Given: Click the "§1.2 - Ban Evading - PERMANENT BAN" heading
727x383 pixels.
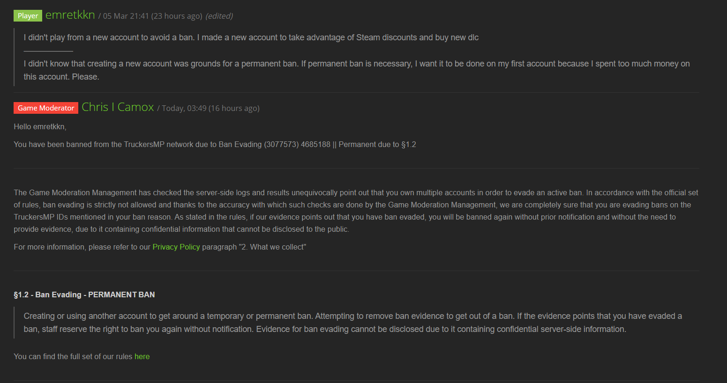Looking at the screenshot, I should coord(84,295).
